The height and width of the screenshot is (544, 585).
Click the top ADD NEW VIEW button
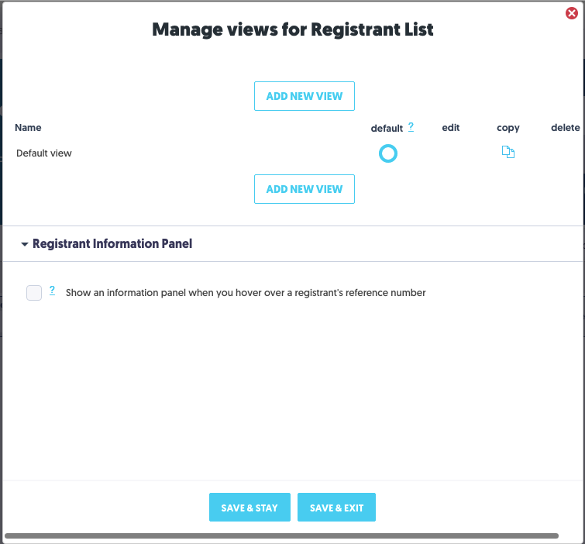coord(304,96)
